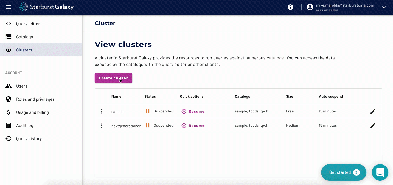Click the Clusters chip icon
The image size is (393, 185).
coord(9,50)
